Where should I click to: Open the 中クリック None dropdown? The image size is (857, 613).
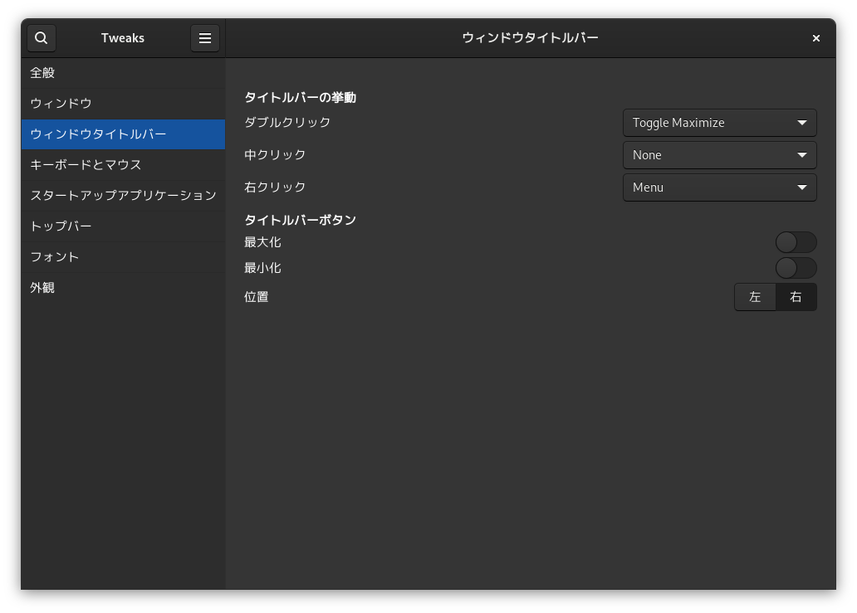tap(719, 155)
